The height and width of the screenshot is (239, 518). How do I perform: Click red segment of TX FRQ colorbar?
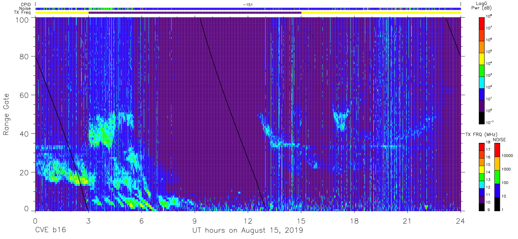[x=482, y=147]
